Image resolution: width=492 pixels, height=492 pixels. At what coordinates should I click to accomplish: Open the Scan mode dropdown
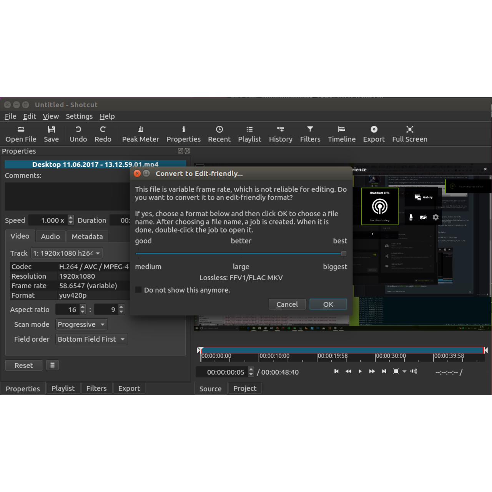coord(81,324)
